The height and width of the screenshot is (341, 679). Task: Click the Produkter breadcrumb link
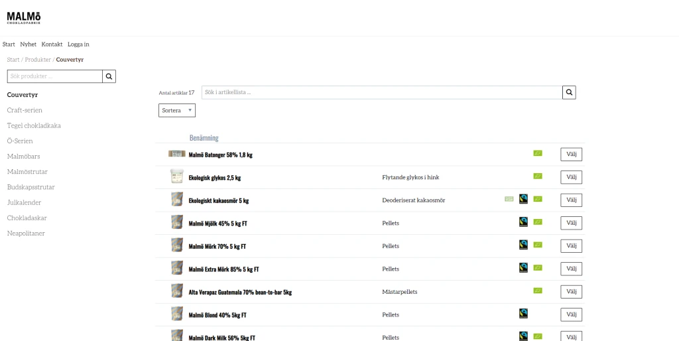[38, 60]
